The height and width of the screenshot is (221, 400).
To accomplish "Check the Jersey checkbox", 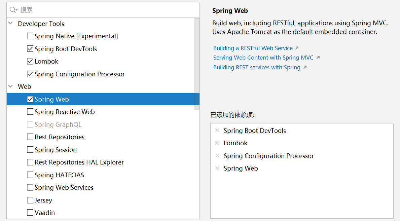I will coord(30,200).
